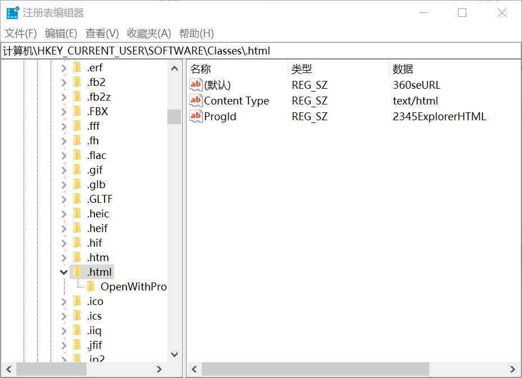Select the .flac folder icon

tap(78, 155)
